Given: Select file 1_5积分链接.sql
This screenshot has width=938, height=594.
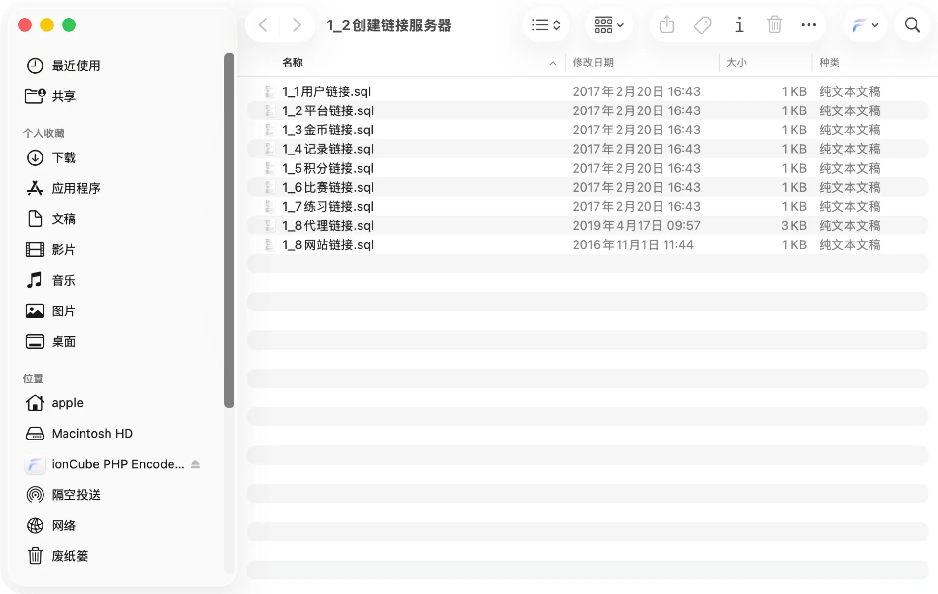Looking at the screenshot, I should [587, 168].
